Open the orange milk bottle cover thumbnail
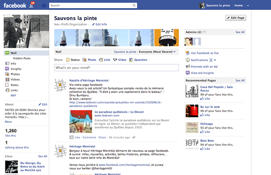Image resolution: width=271 pixels, height=175 pixels. tap(166, 38)
